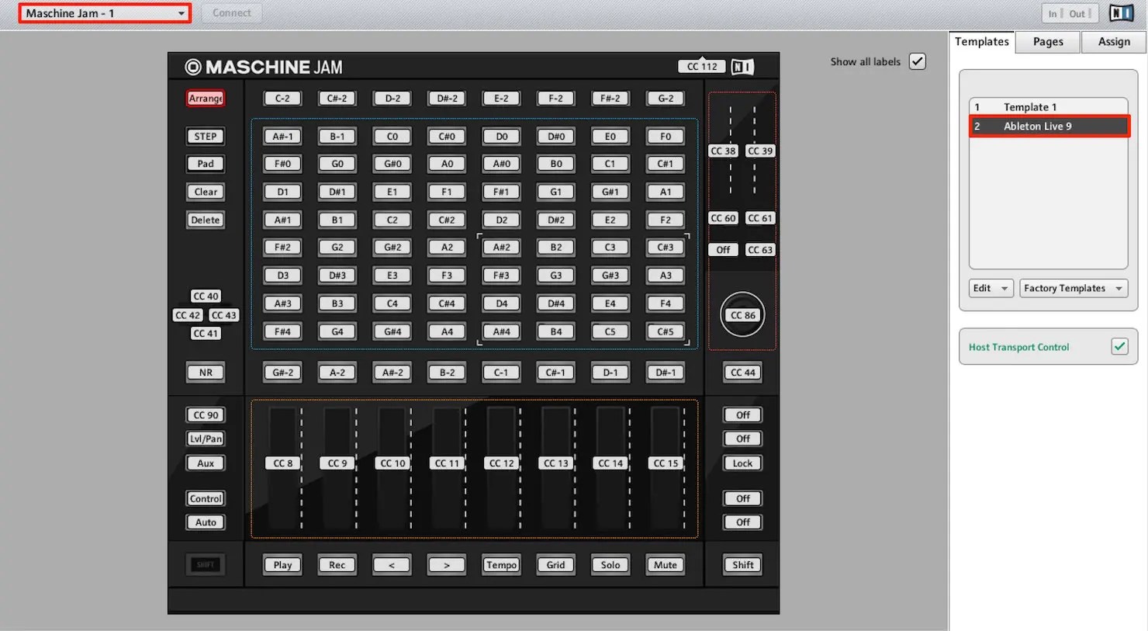Screen dimensions: 1148x631
Task: Click the NI logo icon in top toolbar
Action: (1120, 12)
